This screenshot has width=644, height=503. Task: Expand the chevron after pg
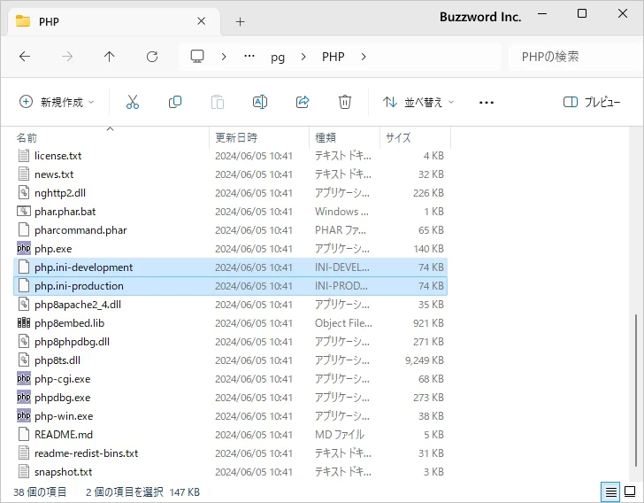(x=303, y=57)
